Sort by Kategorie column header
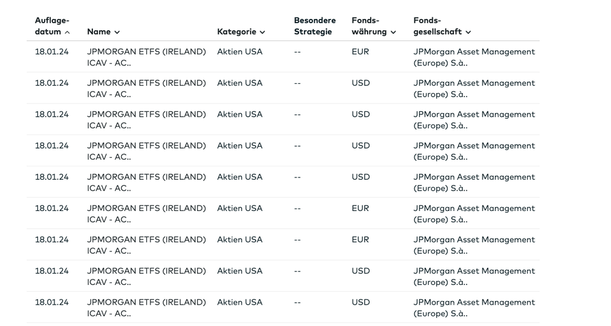The height and width of the screenshot is (326, 611). click(236, 32)
